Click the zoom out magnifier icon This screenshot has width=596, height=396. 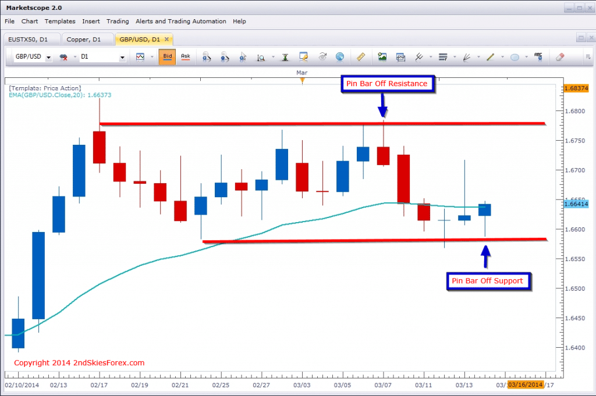pyautogui.click(x=225, y=57)
